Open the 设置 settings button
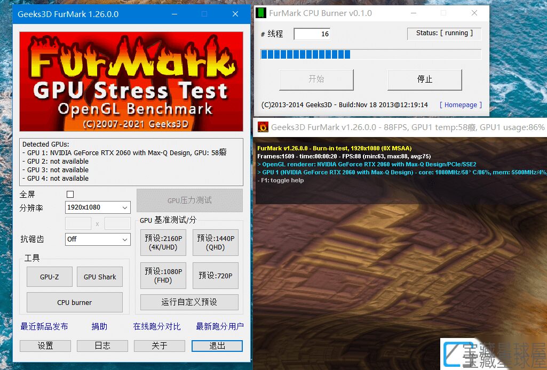 45,345
